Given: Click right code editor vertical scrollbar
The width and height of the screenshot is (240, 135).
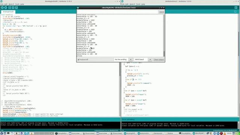Looking at the screenshot, I should click(239, 65).
